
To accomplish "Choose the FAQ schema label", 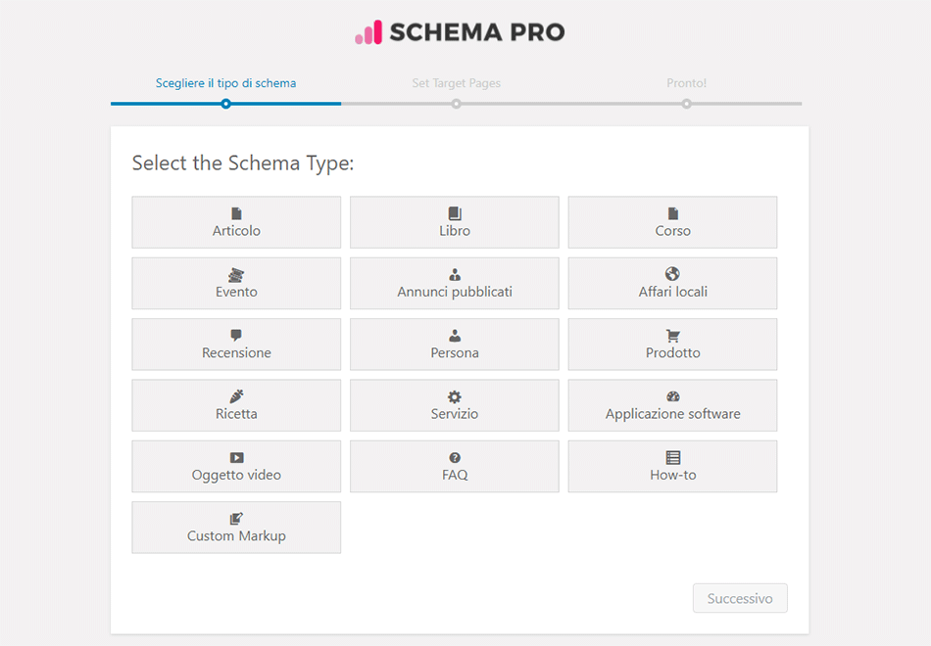I will coord(455,475).
